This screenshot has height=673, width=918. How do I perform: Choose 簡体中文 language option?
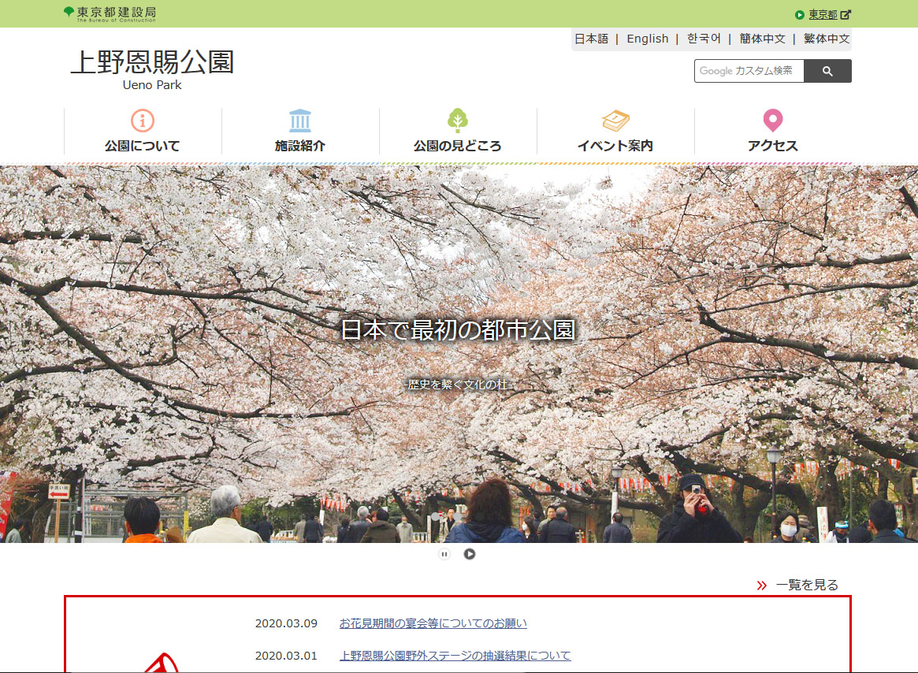[x=762, y=39]
